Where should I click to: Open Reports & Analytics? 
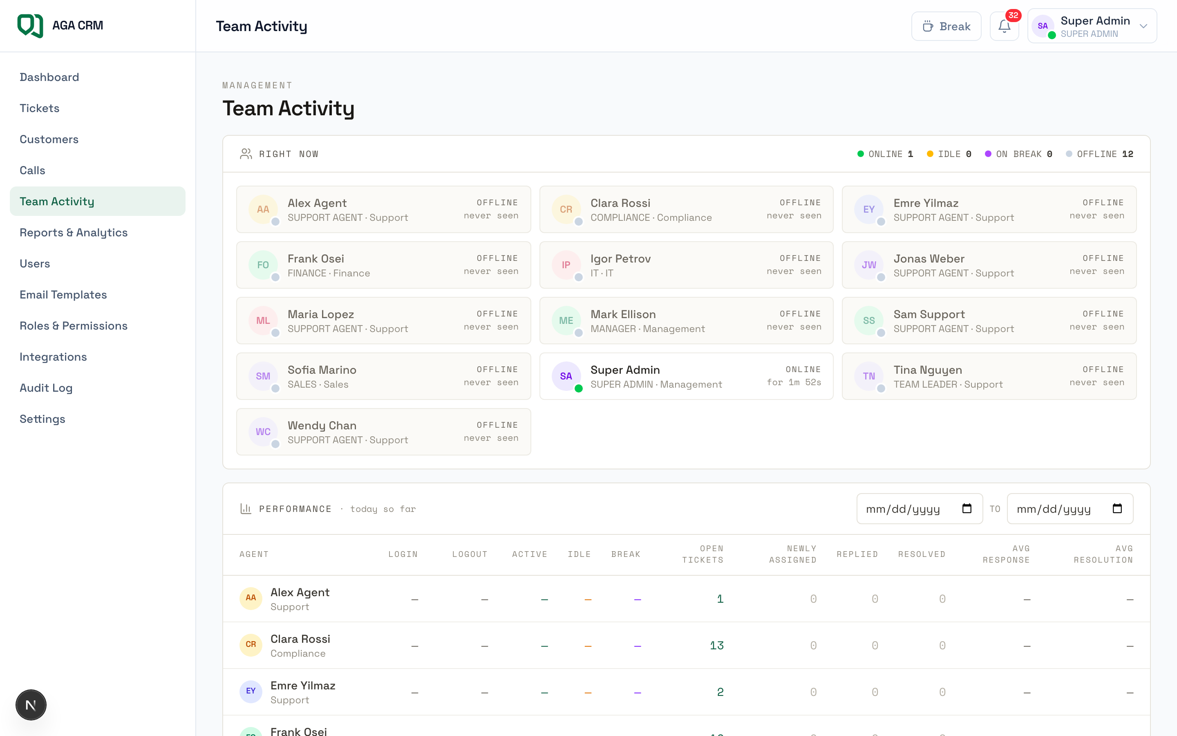click(97, 232)
